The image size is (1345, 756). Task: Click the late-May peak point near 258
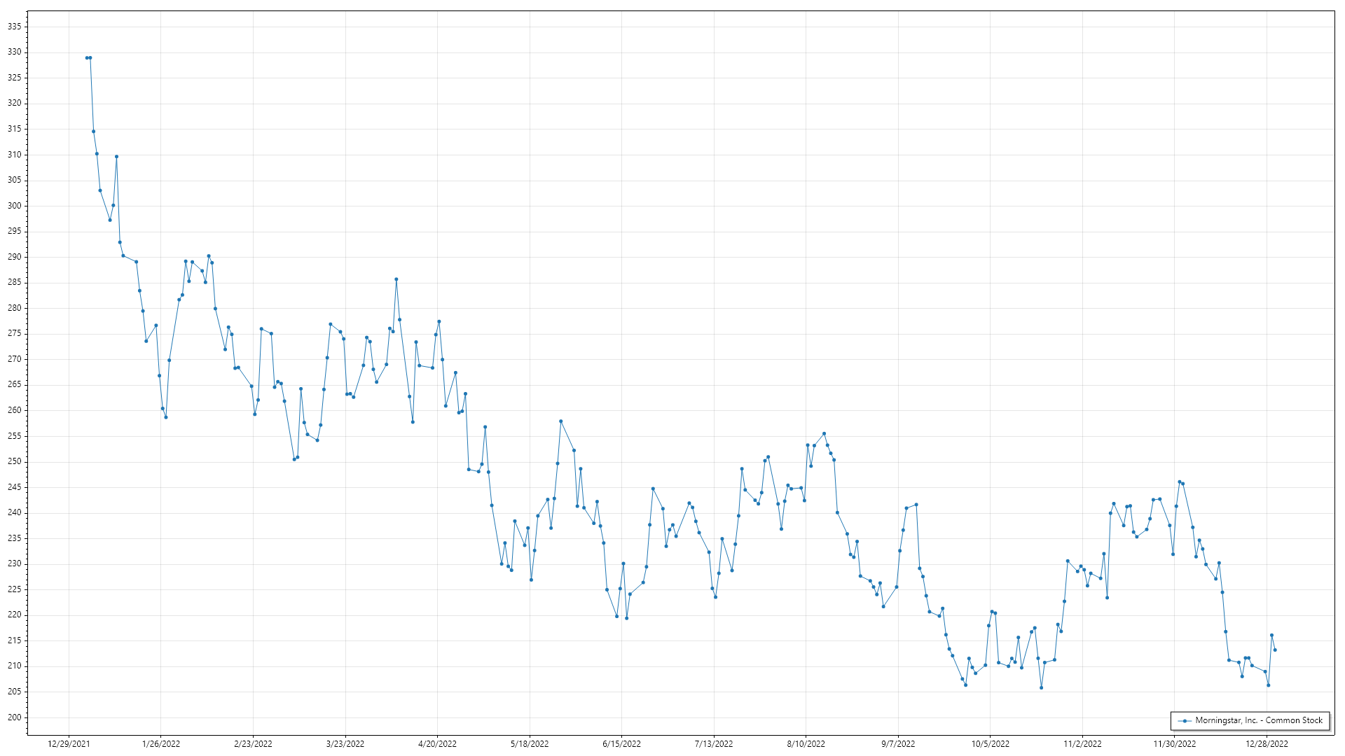click(561, 421)
